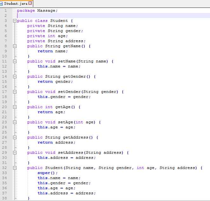210x201 pixels.
Task: Collapse the getGender method fold
Action: [x=15, y=77]
